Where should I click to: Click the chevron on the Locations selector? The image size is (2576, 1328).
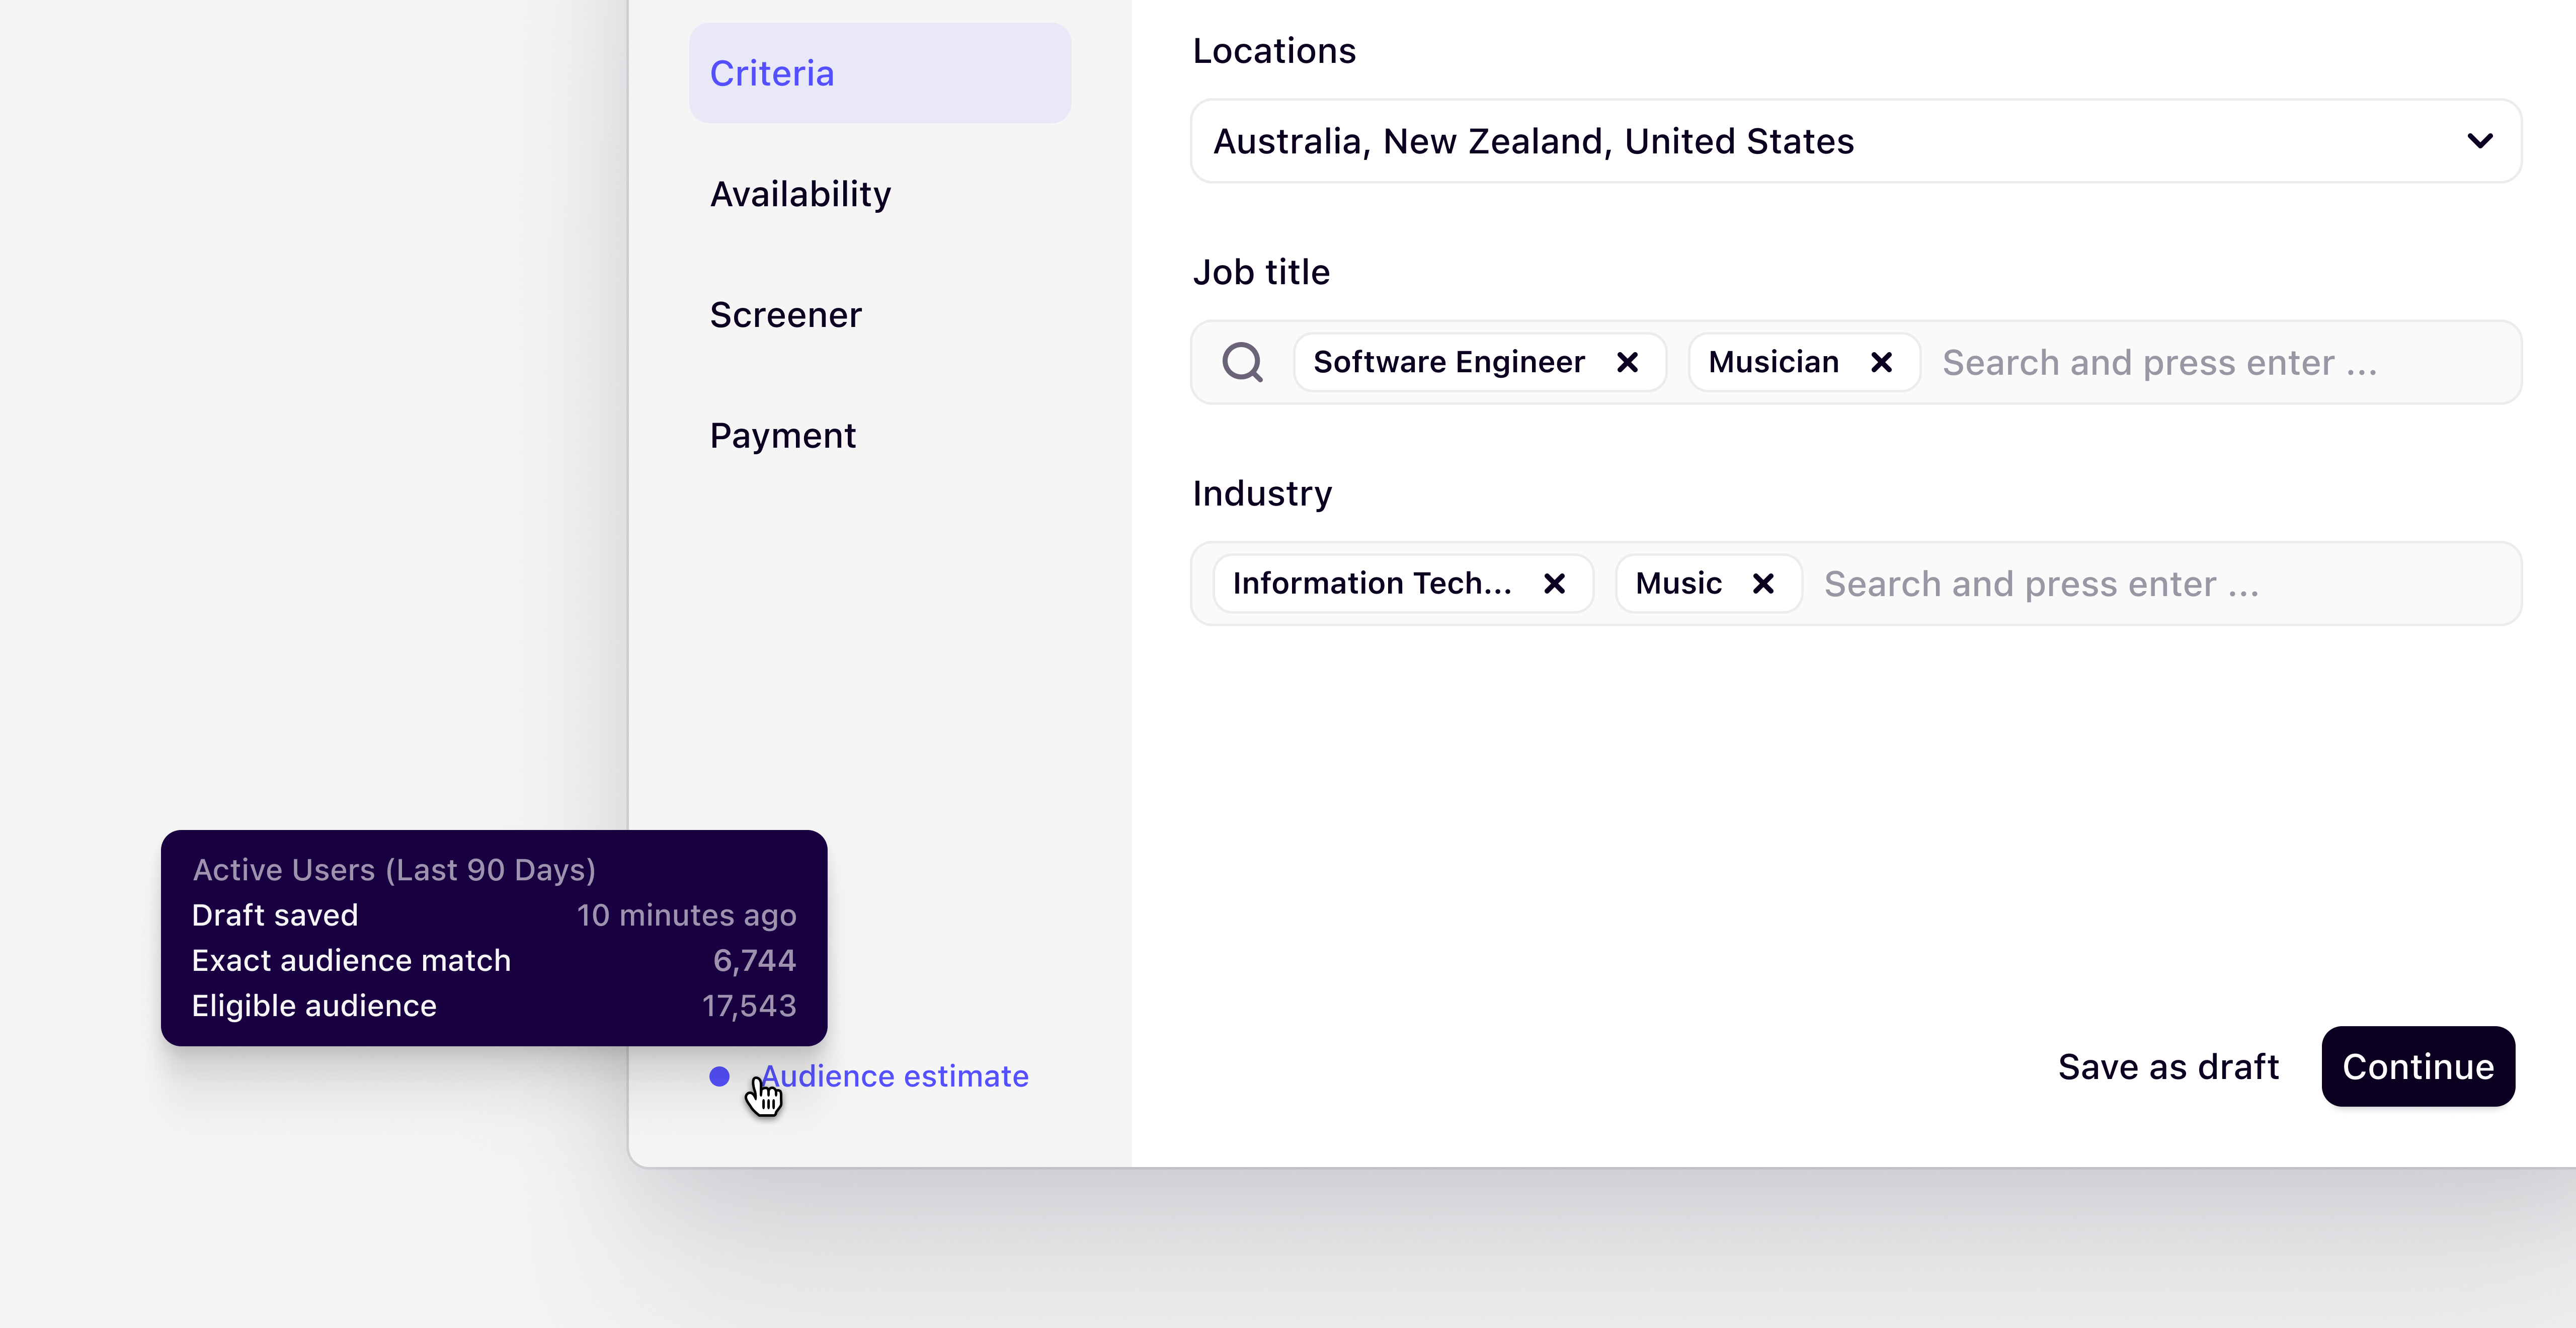pyautogui.click(x=2480, y=141)
